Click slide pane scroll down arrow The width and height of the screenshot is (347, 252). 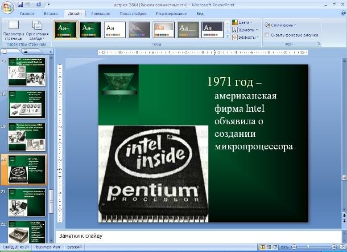coord(51,241)
